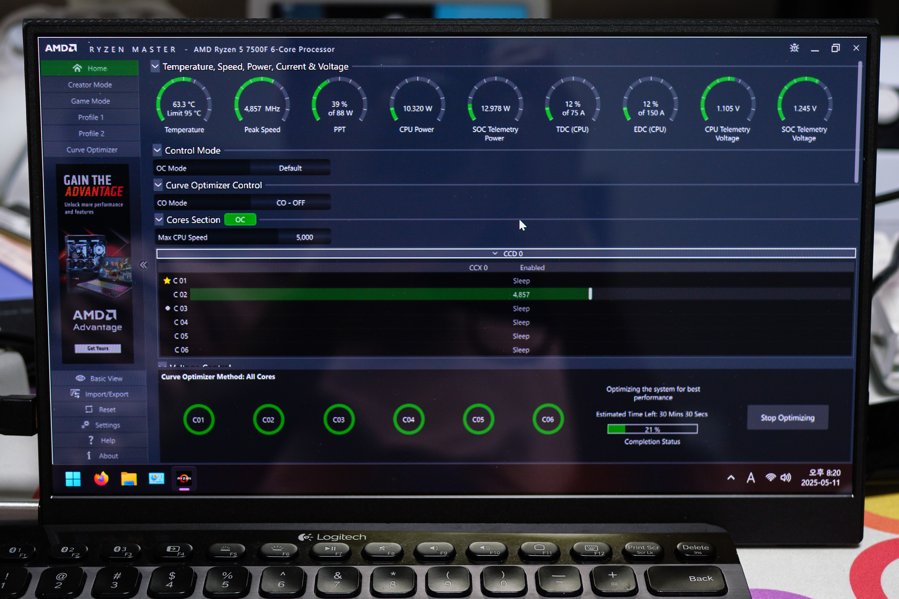
Task: Open Firefox from the taskbar
Action: click(x=101, y=478)
